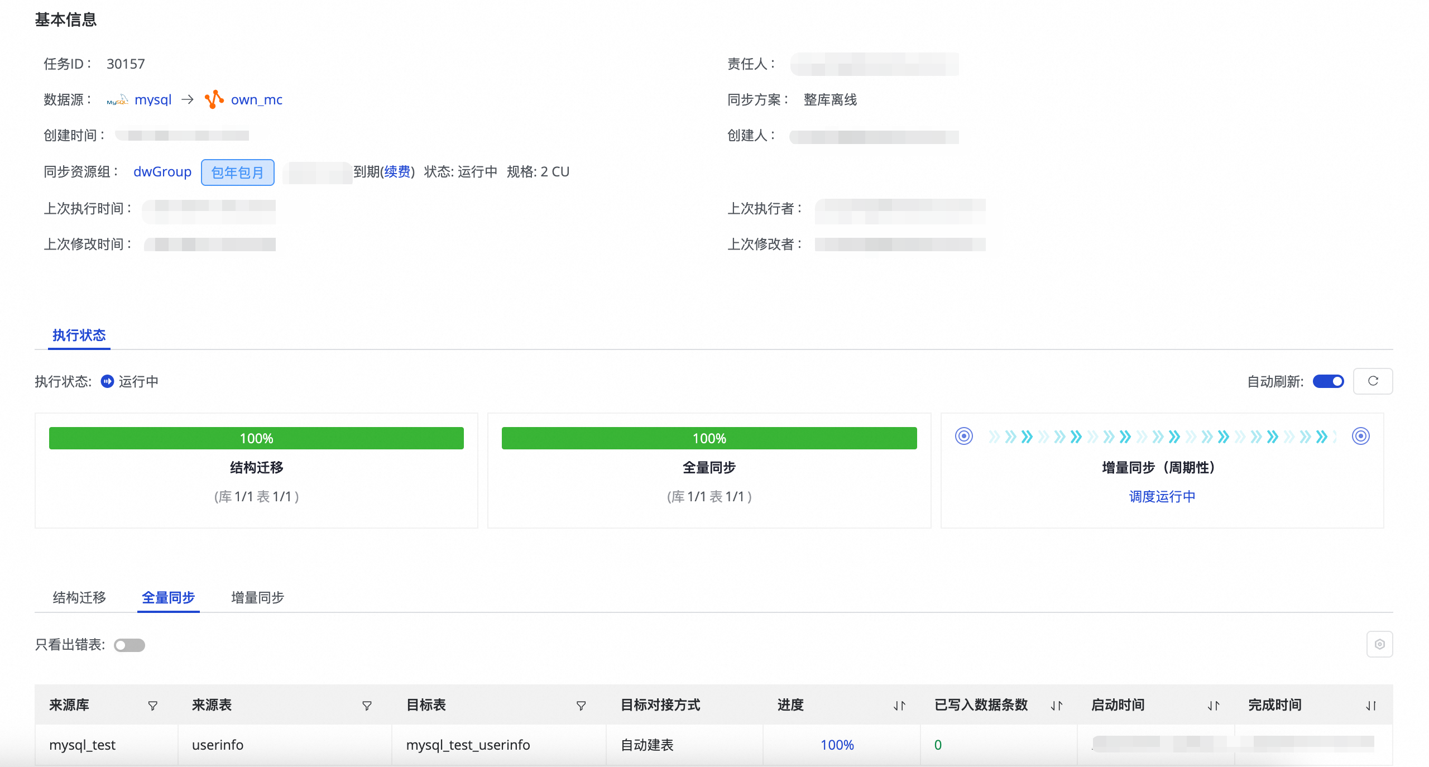Switch to the 执行状态 tab
Image resolution: width=1429 pixels, height=767 pixels.
79,335
